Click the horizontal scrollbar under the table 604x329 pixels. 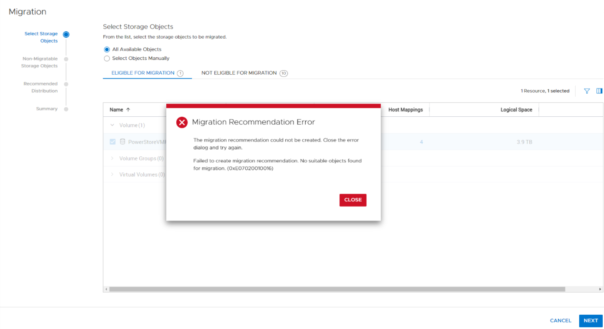tap(337, 289)
